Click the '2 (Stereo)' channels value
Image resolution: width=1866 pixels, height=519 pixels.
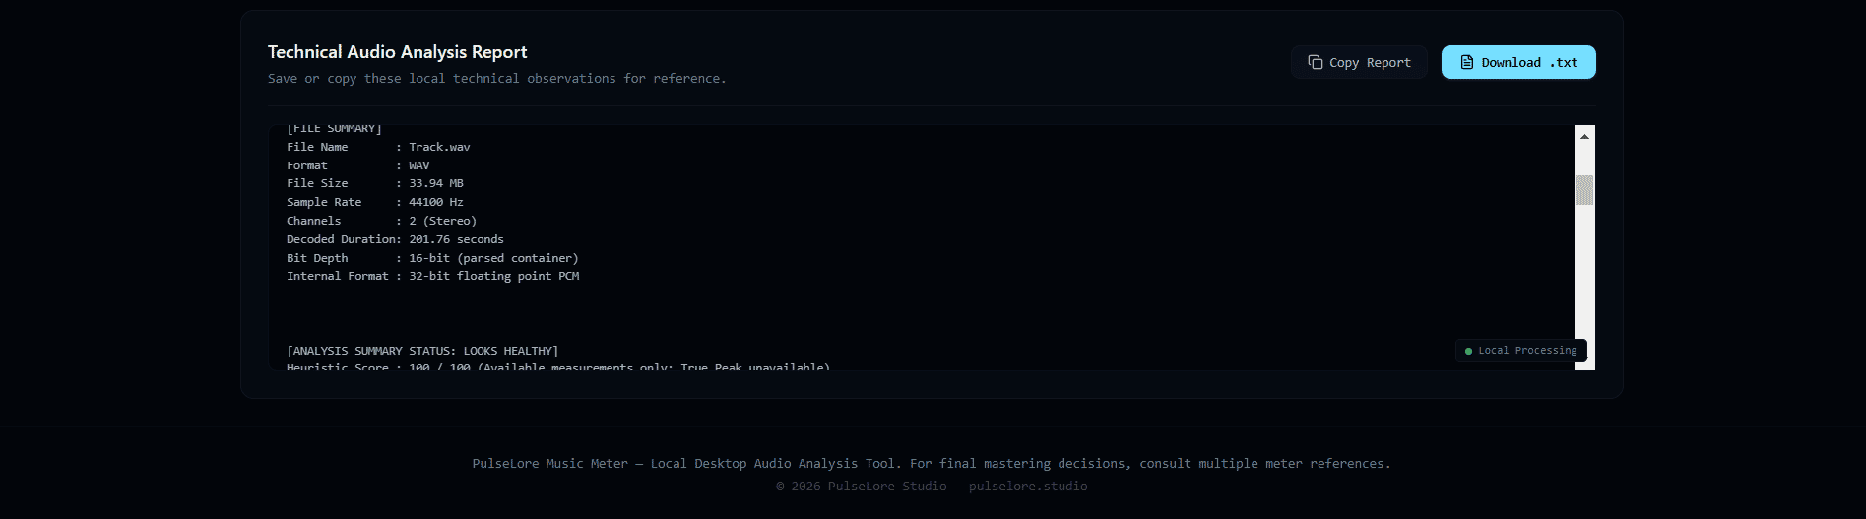pyautogui.click(x=443, y=221)
